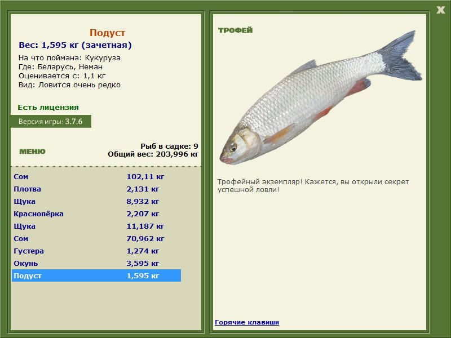Click the Версия игры 3.7.6 badge
This screenshot has height=338, width=451.
pos(51,121)
